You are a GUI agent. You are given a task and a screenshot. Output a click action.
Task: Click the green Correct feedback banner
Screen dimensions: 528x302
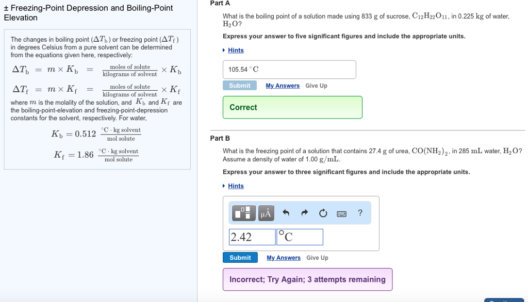[292, 107]
